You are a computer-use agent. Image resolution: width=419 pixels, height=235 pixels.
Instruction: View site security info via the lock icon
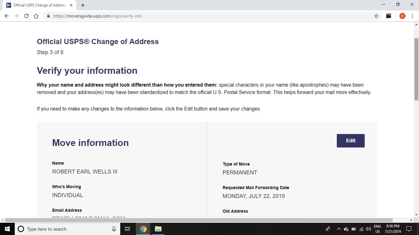[48, 16]
